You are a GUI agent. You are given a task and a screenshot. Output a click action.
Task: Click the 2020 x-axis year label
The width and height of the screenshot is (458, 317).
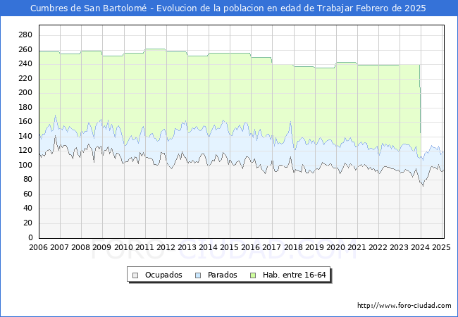tap(335, 247)
